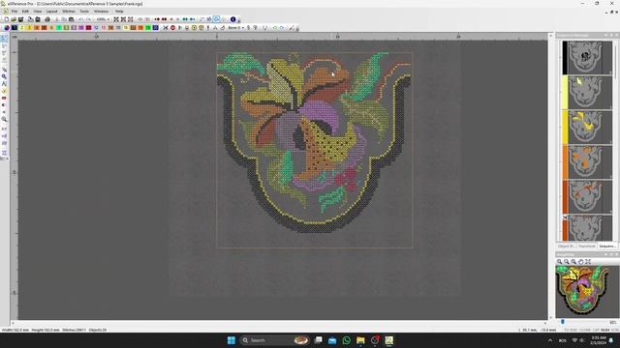Adjust the Navigator zoom slider handle

click(x=563, y=322)
